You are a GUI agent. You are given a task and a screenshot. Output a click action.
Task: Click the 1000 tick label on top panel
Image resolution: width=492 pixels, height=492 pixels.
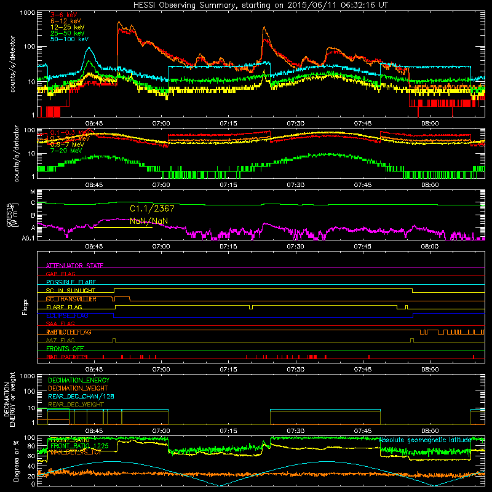tap(28, 13)
